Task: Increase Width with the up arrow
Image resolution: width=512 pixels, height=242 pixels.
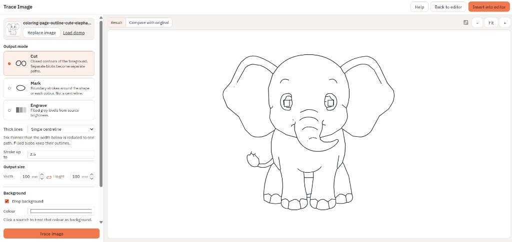Action: 42,175
